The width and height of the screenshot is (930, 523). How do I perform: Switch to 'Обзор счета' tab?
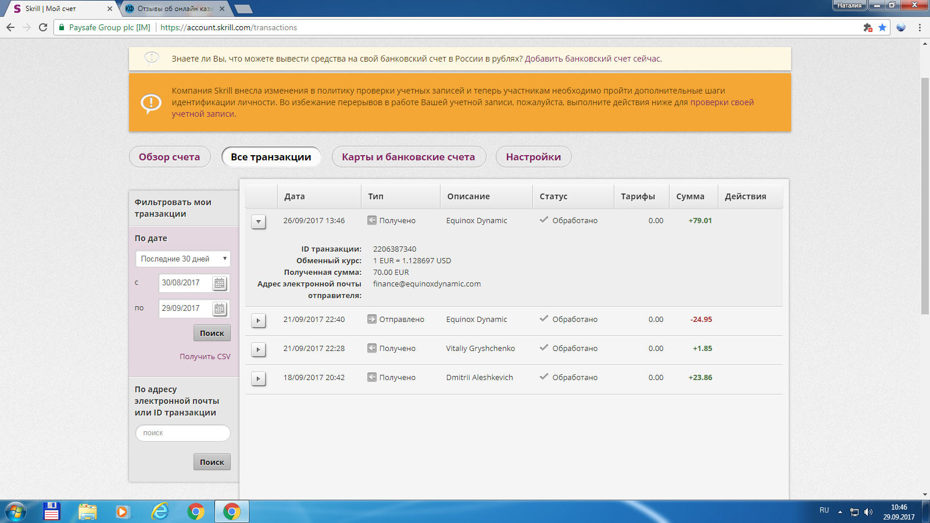[169, 157]
